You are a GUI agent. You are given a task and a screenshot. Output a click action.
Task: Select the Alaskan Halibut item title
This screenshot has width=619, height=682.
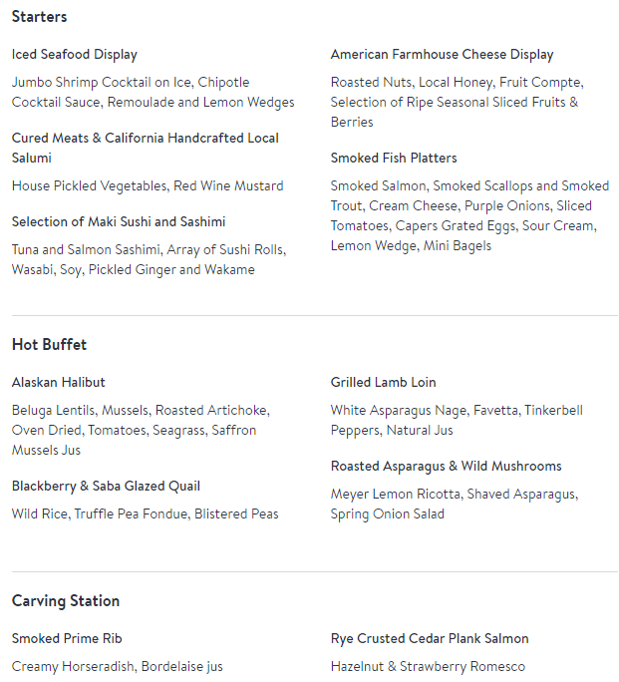[x=59, y=383]
